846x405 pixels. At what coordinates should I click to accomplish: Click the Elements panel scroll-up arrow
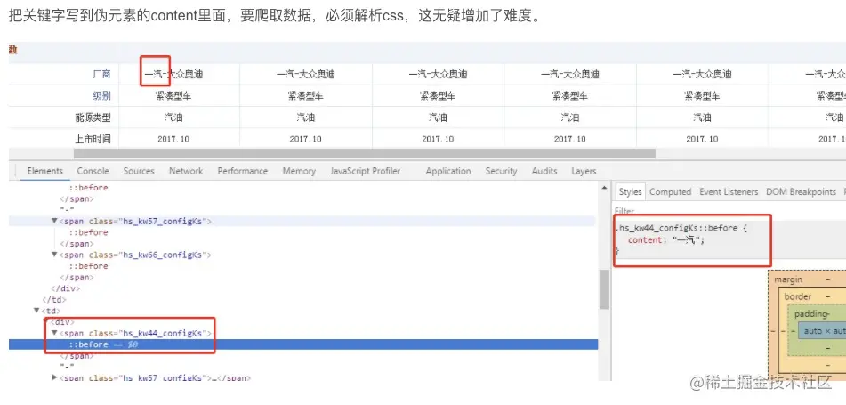pos(604,188)
